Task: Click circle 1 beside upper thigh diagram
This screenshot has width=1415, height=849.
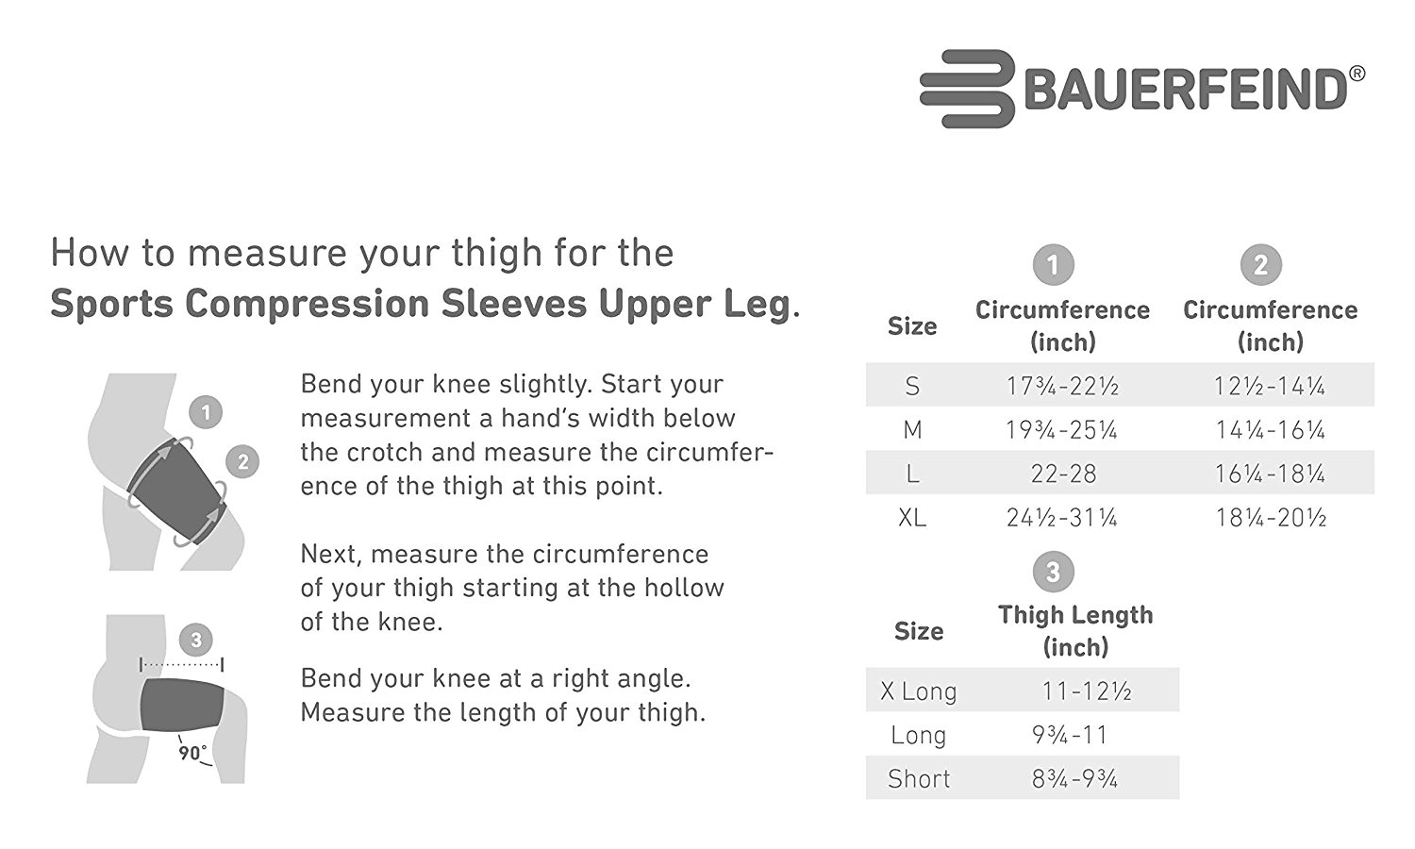Action: (x=206, y=412)
